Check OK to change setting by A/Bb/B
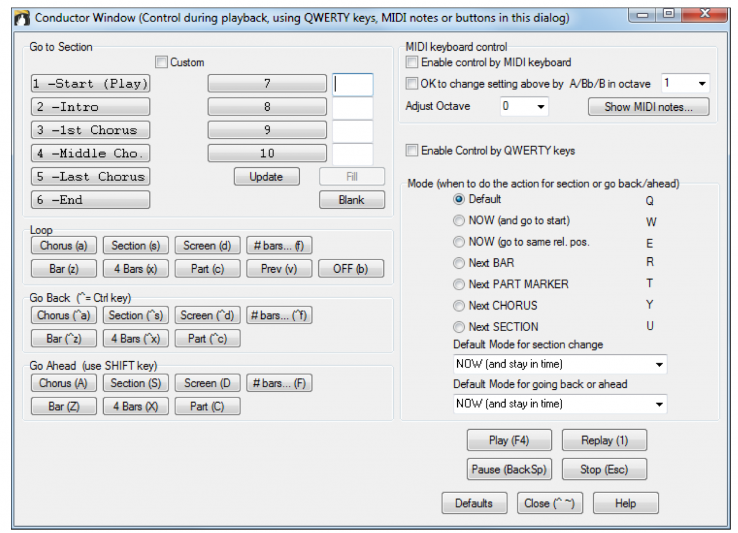Image resolution: width=738 pixels, height=533 pixels. [x=412, y=84]
